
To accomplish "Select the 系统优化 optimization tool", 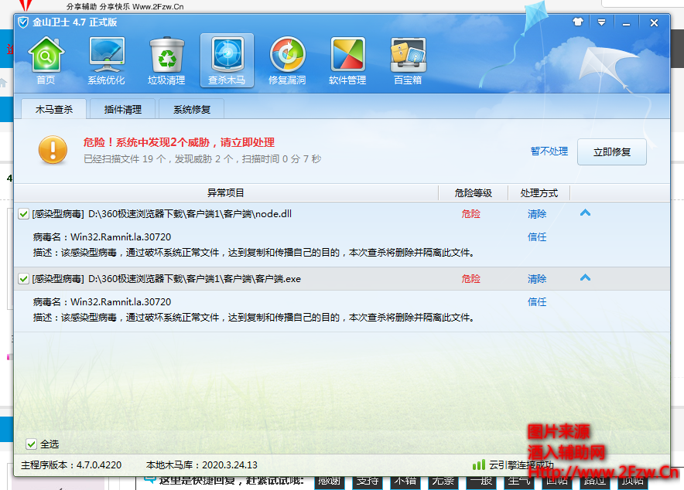I will [x=106, y=60].
